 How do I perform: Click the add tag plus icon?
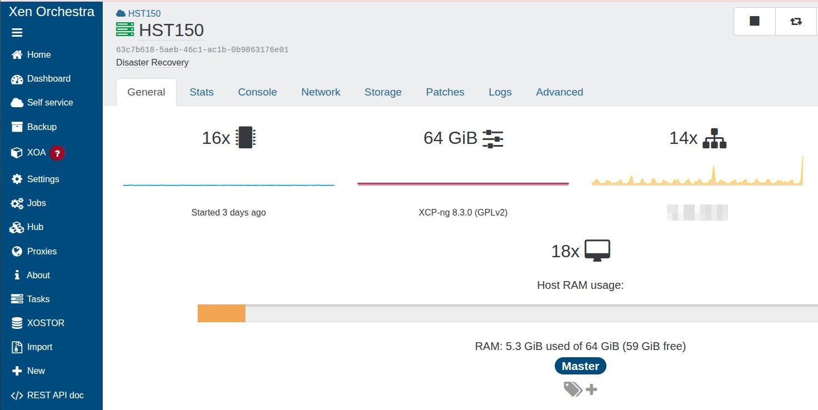pyautogui.click(x=591, y=389)
